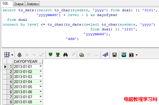This screenshot has width=159, height=105.
Task: Click the '1231' string in the SQL editor
Action: pyautogui.click(x=129, y=29)
